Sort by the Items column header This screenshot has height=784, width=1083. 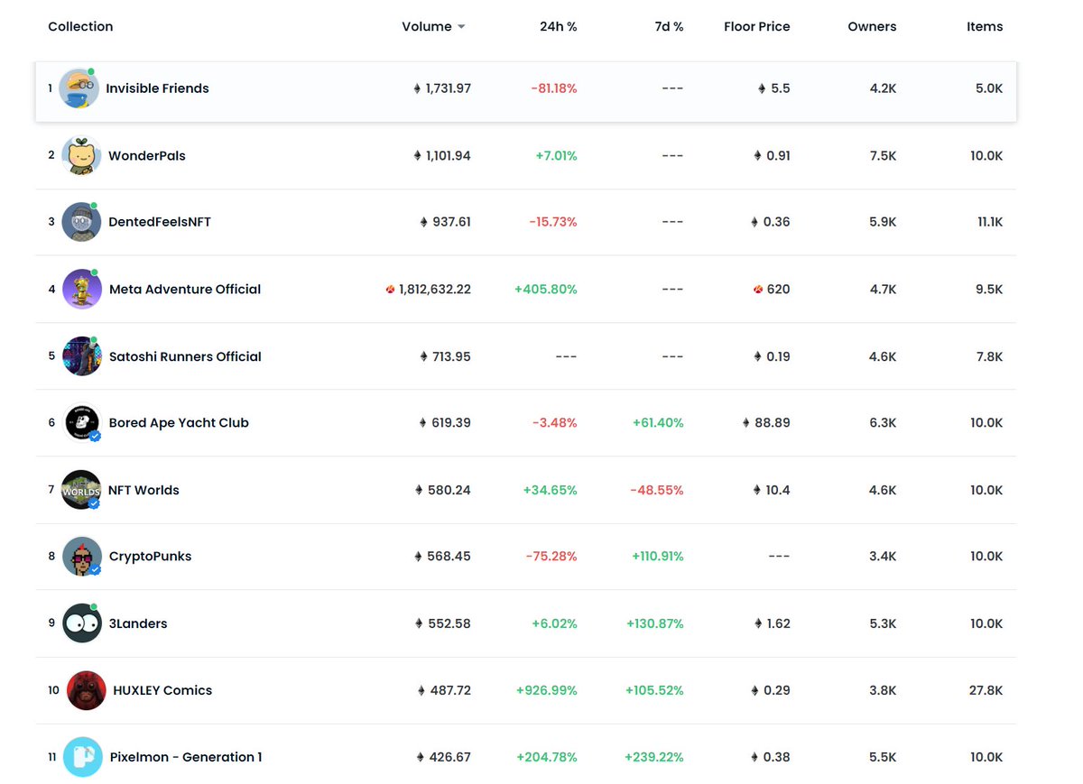point(985,26)
